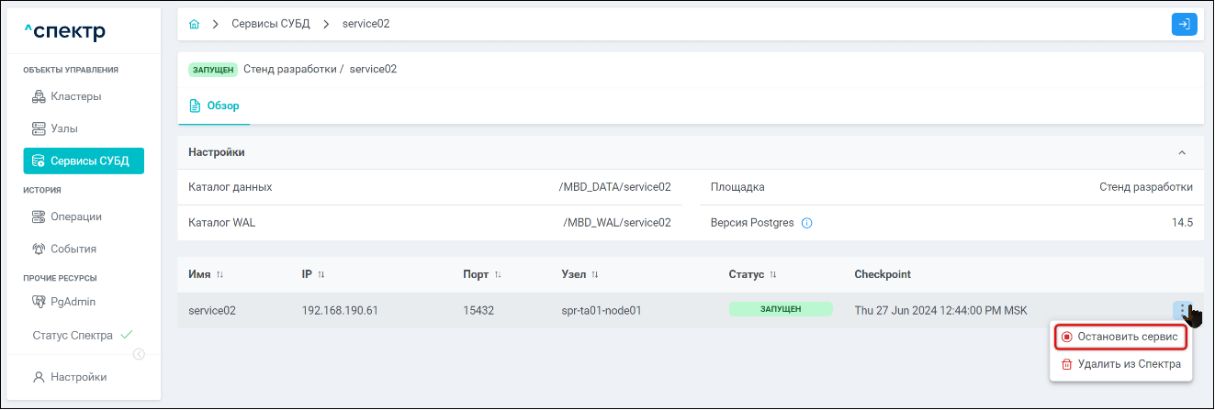Sort table by Имя column
Viewport: 1215px width, 410px height.
[x=219, y=275]
